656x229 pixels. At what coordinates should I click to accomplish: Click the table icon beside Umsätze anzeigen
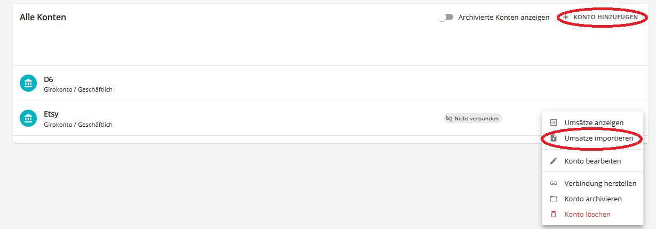coord(554,122)
